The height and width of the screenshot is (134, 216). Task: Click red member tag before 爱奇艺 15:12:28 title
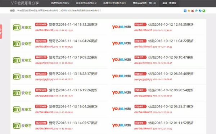click(41, 24)
